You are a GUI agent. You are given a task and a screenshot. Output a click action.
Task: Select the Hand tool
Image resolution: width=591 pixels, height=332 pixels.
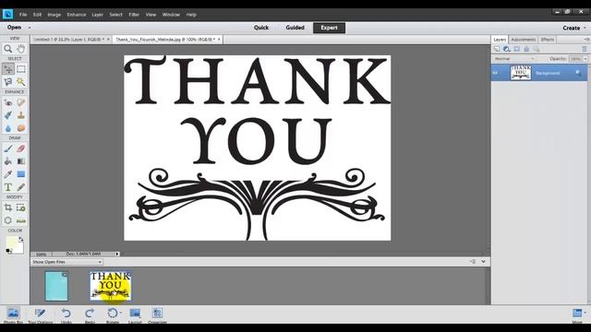21,49
